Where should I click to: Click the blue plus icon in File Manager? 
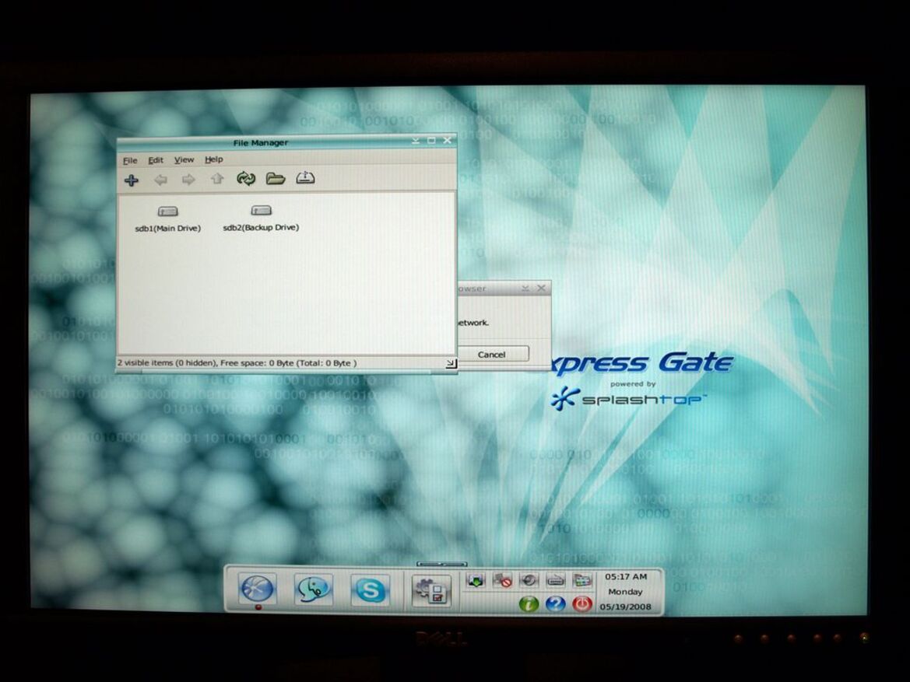pyautogui.click(x=132, y=180)
